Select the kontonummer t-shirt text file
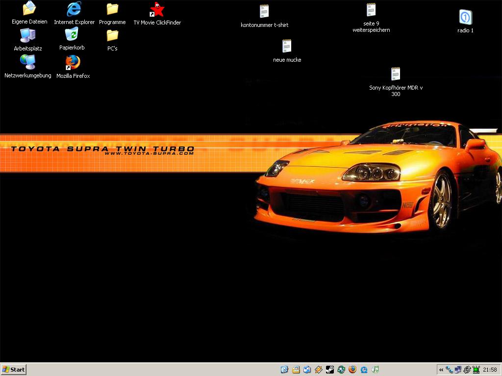This screenshot has height=376, width=502. pyautogui.click(x=264, y=12)
